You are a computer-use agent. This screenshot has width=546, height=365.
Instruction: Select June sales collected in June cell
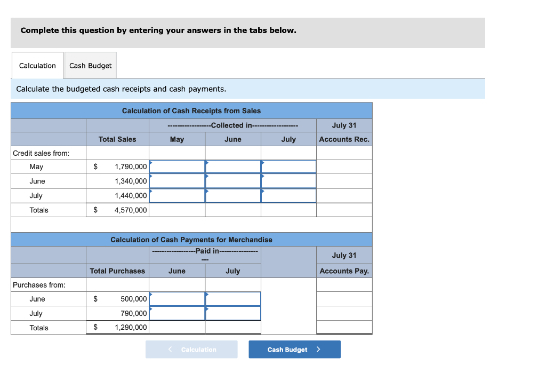click(x=233, y=181)
